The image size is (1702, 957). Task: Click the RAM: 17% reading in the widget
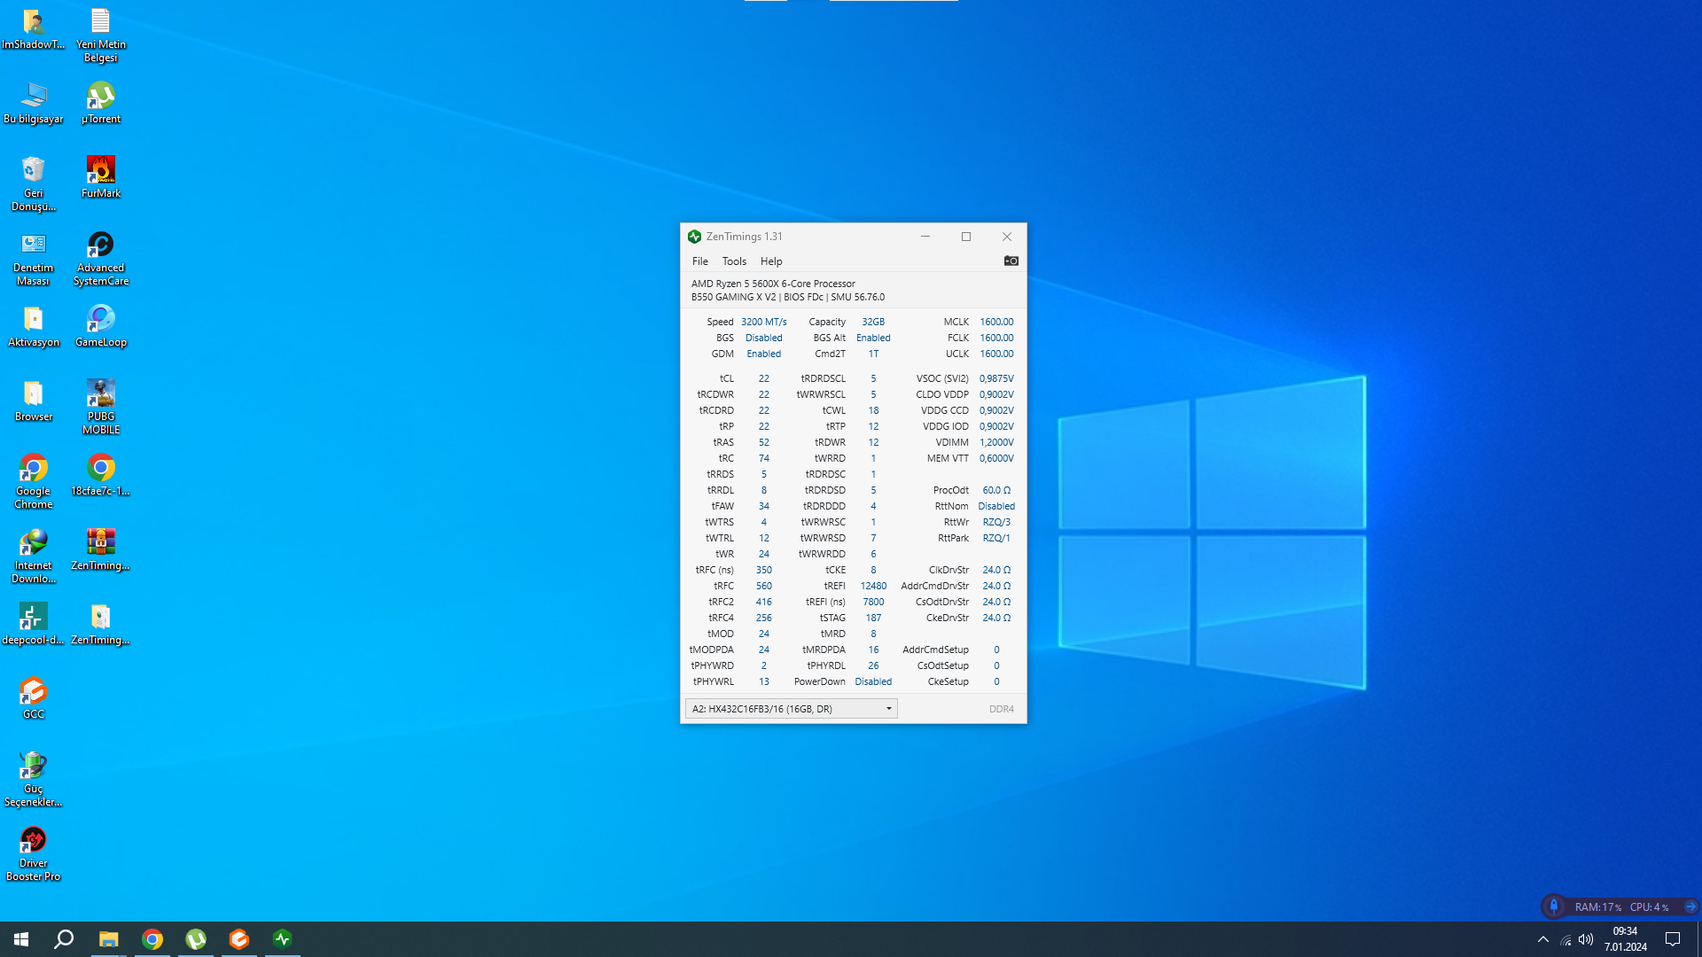[x=1597, y=906]
